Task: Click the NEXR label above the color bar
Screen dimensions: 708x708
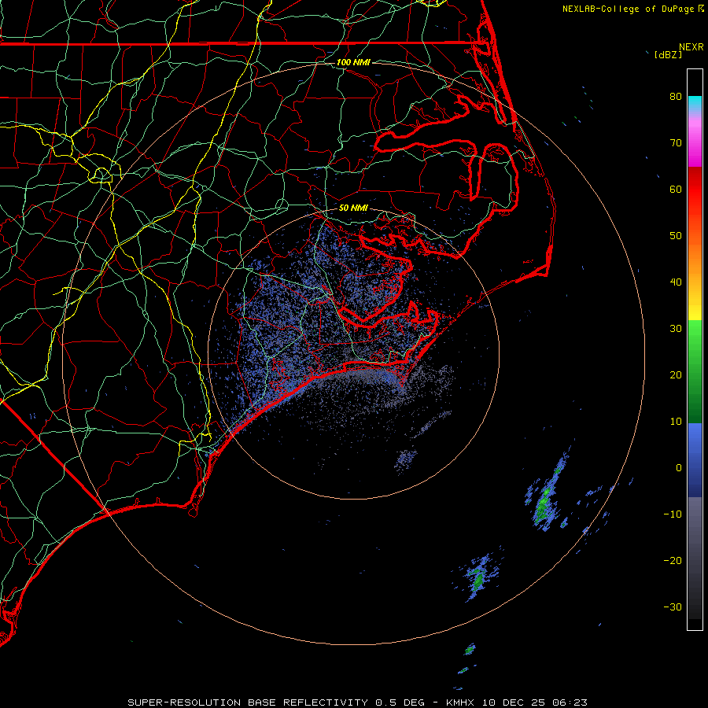Action: (691, 47)
